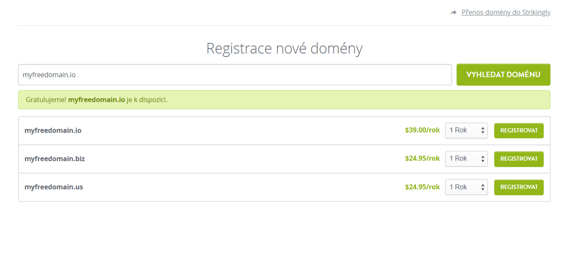The image size is (564, 256).
Task: Open the Přenos domény do Strikingly link
Action: point(506,12)
